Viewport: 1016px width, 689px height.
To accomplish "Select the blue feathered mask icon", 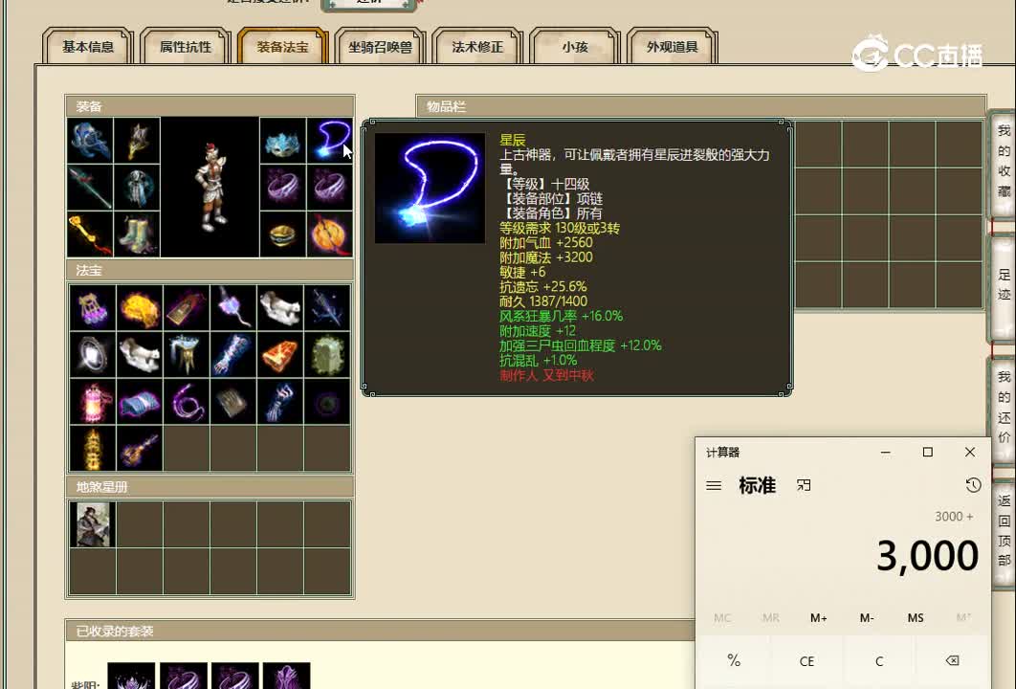I will (282, 140).
